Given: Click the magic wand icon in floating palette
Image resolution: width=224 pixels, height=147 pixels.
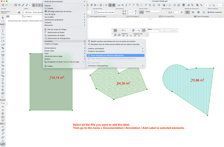Looking at the screenshot, I should pos(139,30).
